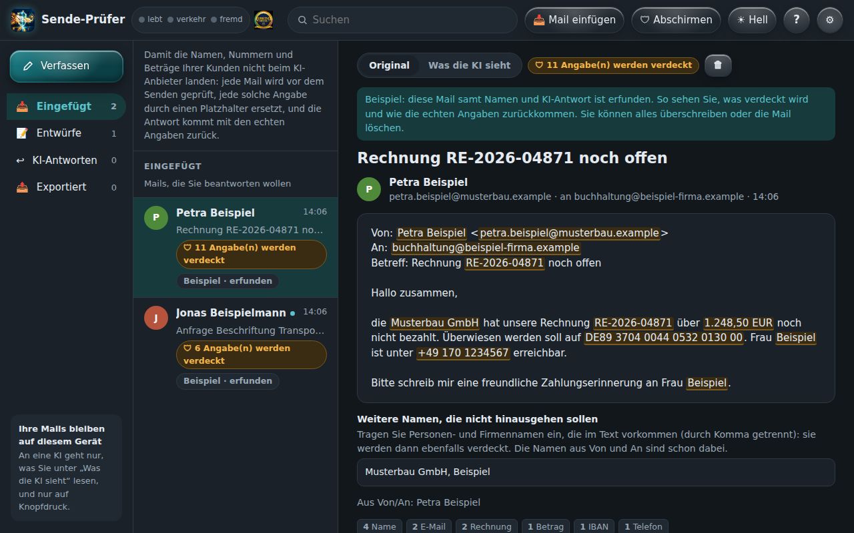Click the Weitere Namen input with Musterbau GmbH

coord(596,472)
